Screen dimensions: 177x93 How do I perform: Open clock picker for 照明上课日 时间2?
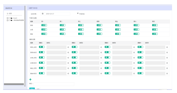[101, 47]
